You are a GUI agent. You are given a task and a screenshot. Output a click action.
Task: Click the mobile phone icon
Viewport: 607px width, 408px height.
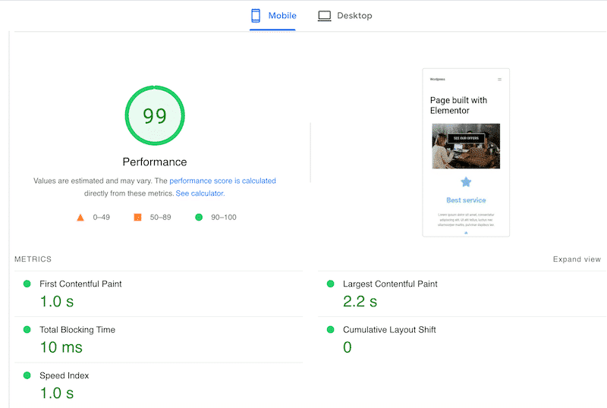point(256,15)
